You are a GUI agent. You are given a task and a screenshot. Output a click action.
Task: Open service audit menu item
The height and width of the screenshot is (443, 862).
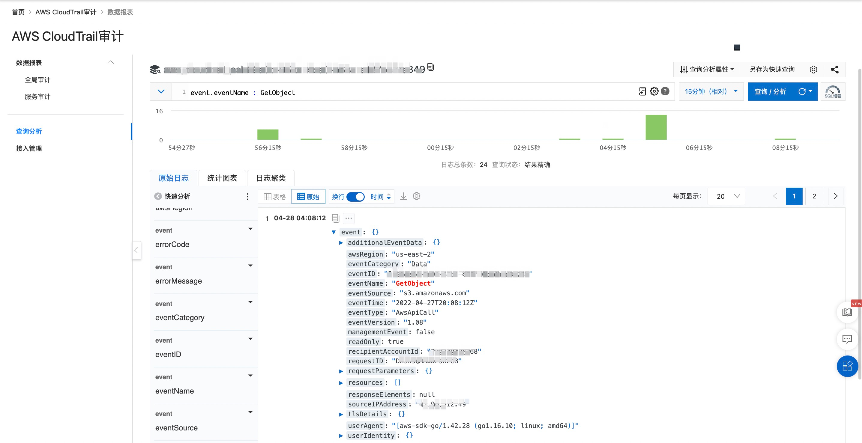[37, 97]
